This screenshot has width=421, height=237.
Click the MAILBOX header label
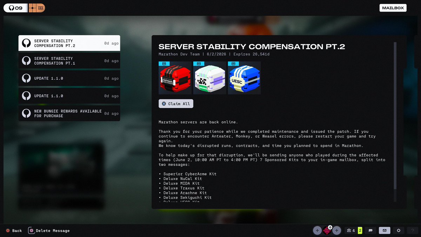click(x=393, y=8)
